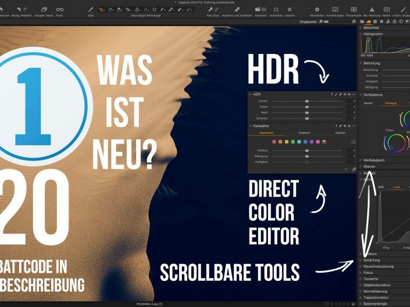Toggle the Fokusmaske toolbar icon
Viewport: 410px width, 307px height.
point(354,9)
